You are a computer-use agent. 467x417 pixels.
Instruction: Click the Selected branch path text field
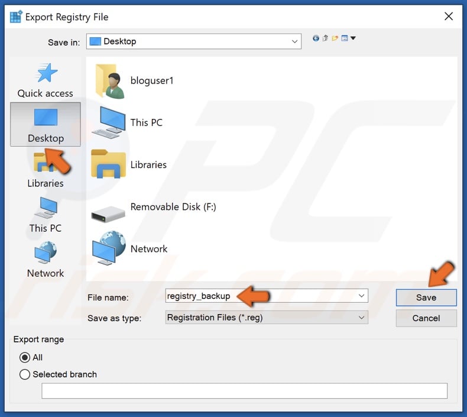244,391
